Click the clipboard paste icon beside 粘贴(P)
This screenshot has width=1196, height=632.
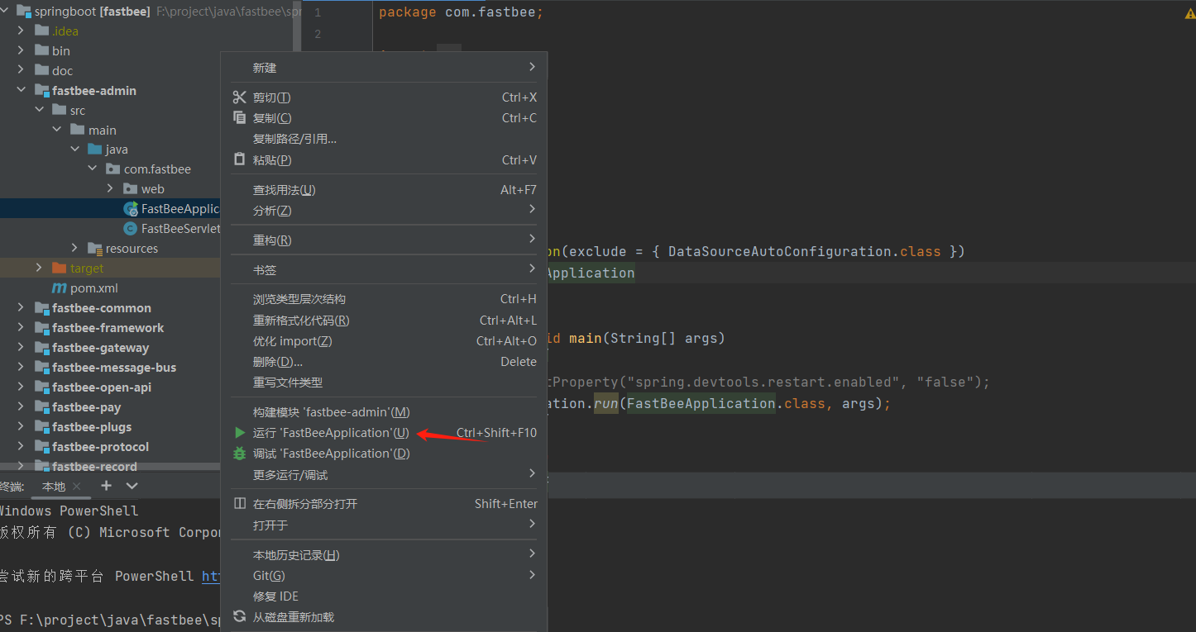tap(240, 159)
